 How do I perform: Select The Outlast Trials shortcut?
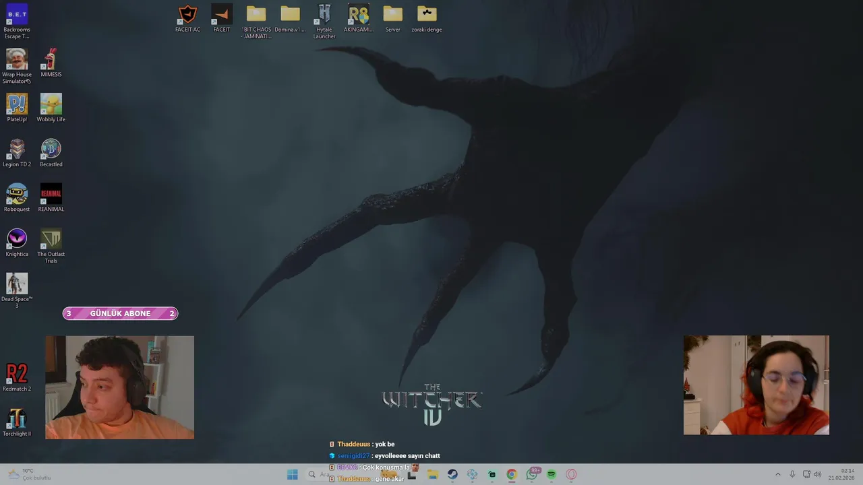pyautogui.click(x=51, y=246)
